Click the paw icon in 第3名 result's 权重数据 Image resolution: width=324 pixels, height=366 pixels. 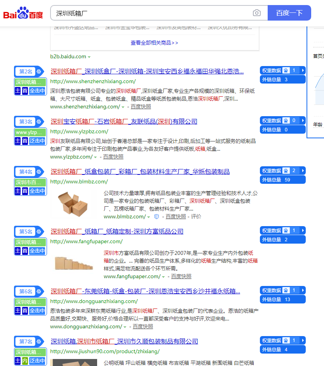[x=286, y=120]
